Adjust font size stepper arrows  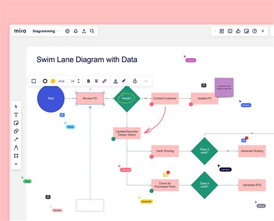tap(79, 81)
